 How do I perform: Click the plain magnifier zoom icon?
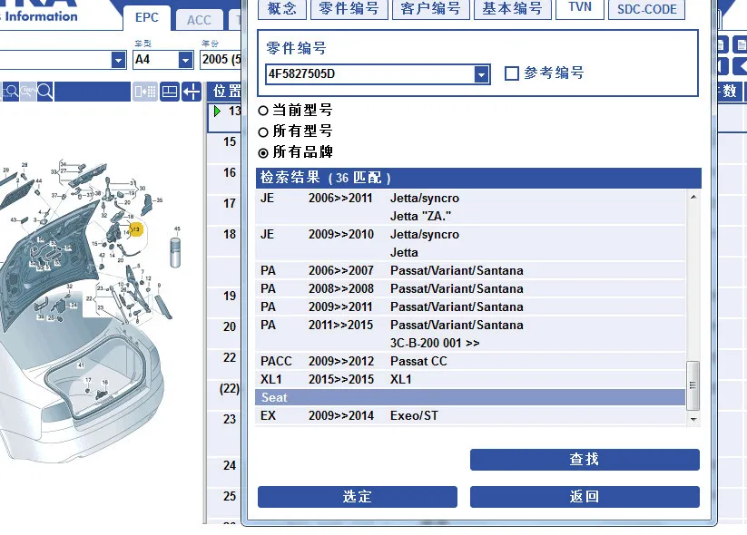point(45,91)
